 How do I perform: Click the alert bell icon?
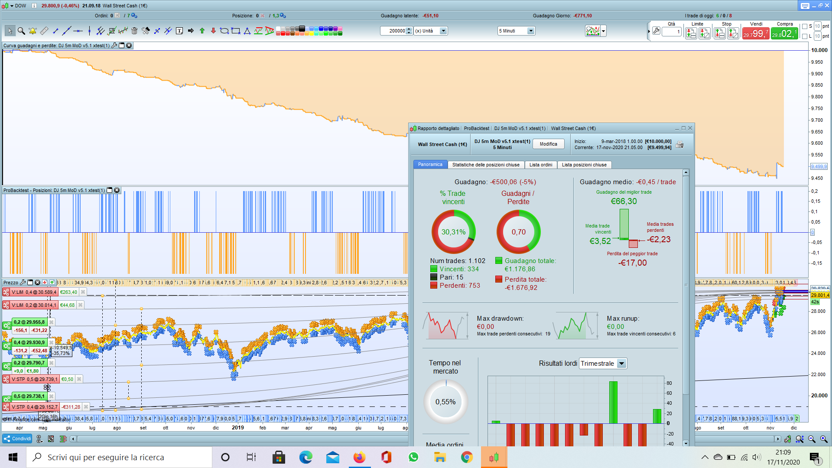coord(32,31)
